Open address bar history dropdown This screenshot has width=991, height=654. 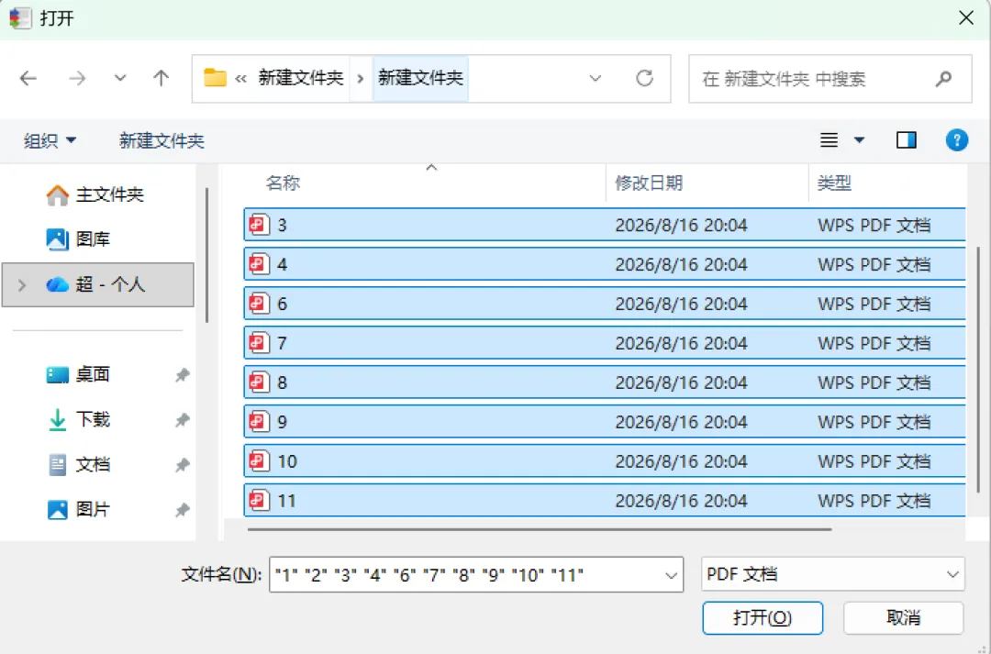click(595, 78)
